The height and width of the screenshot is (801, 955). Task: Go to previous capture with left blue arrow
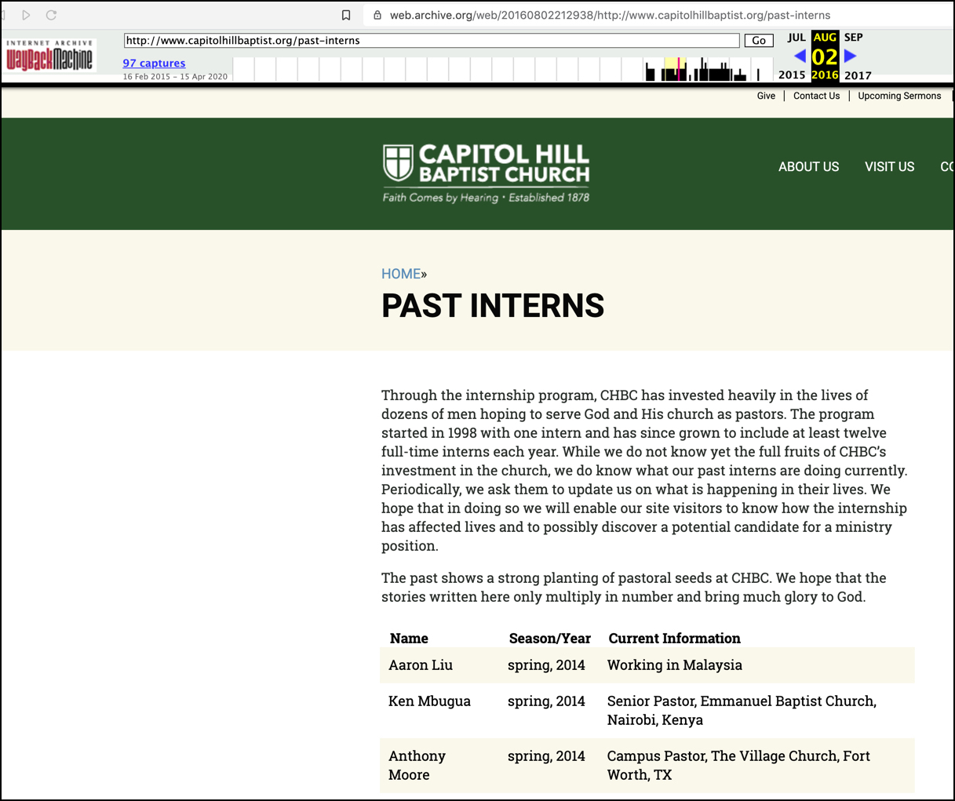pyautogui.click(x=800, y=56)
